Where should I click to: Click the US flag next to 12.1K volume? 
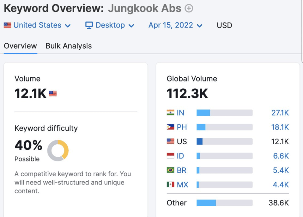(x=53, y=94)
